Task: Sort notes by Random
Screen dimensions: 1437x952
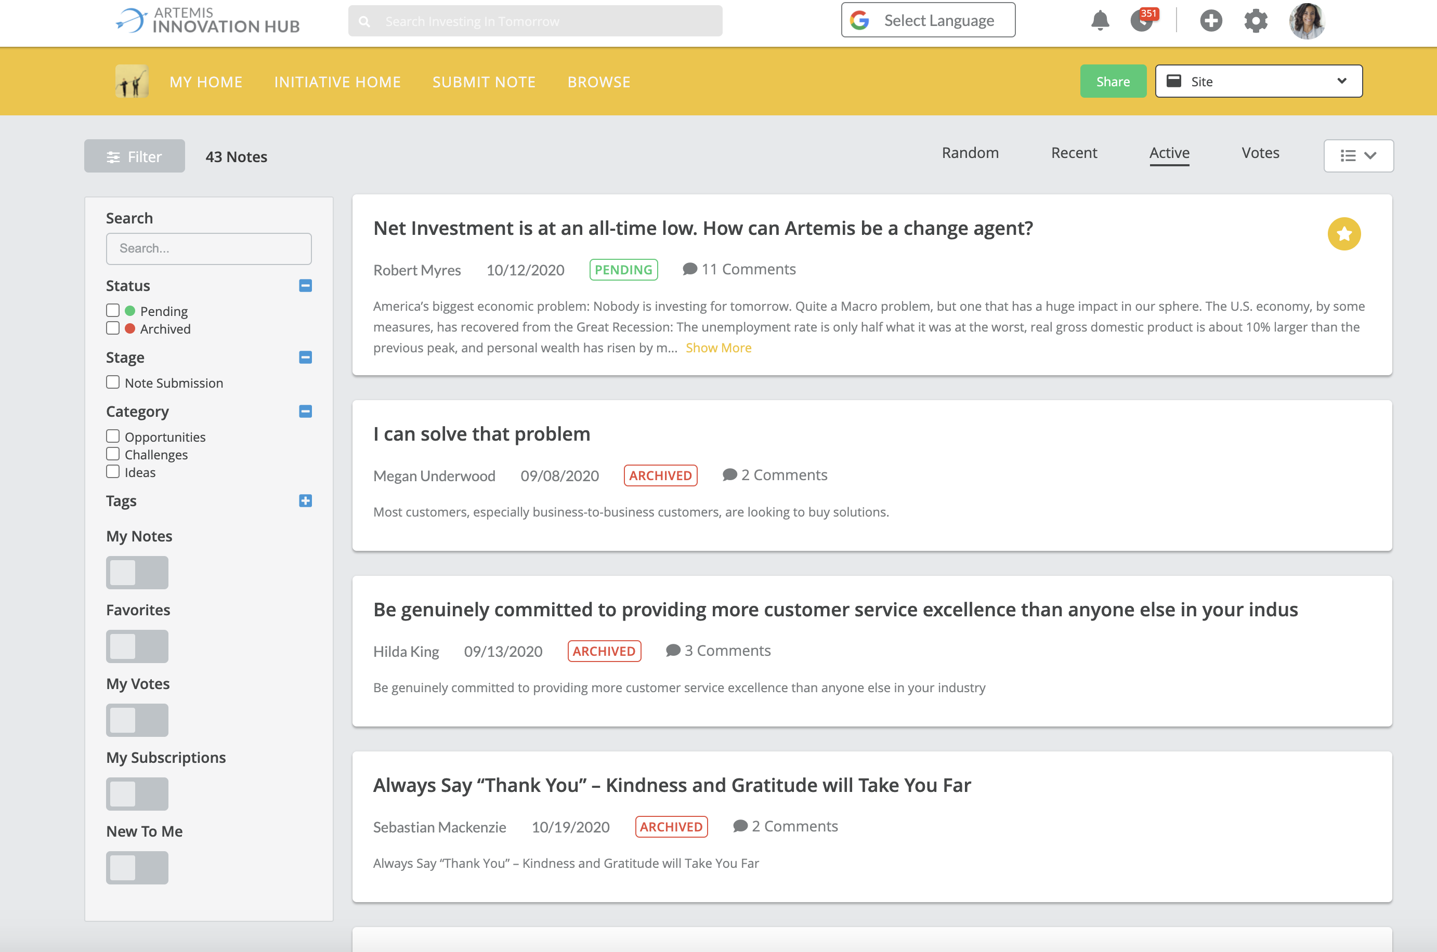Action: (x=970, y=152)
